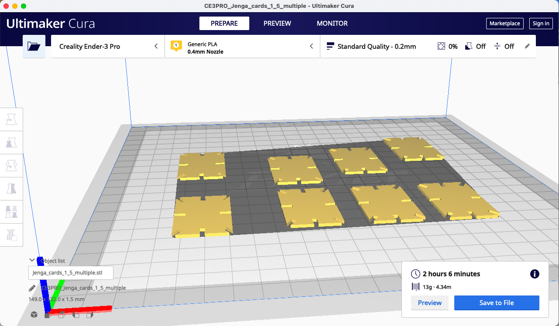Select the Scale tool in left toolbar

point(11,142)
